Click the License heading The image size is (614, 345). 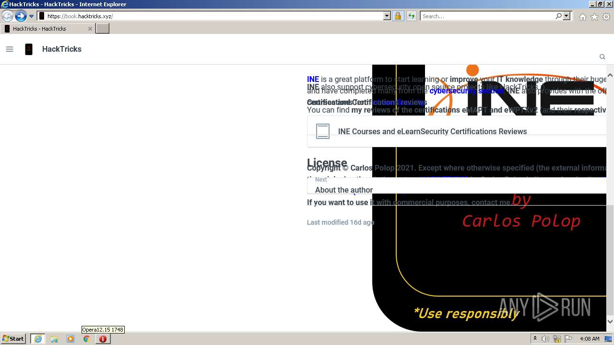click(327, 162)
